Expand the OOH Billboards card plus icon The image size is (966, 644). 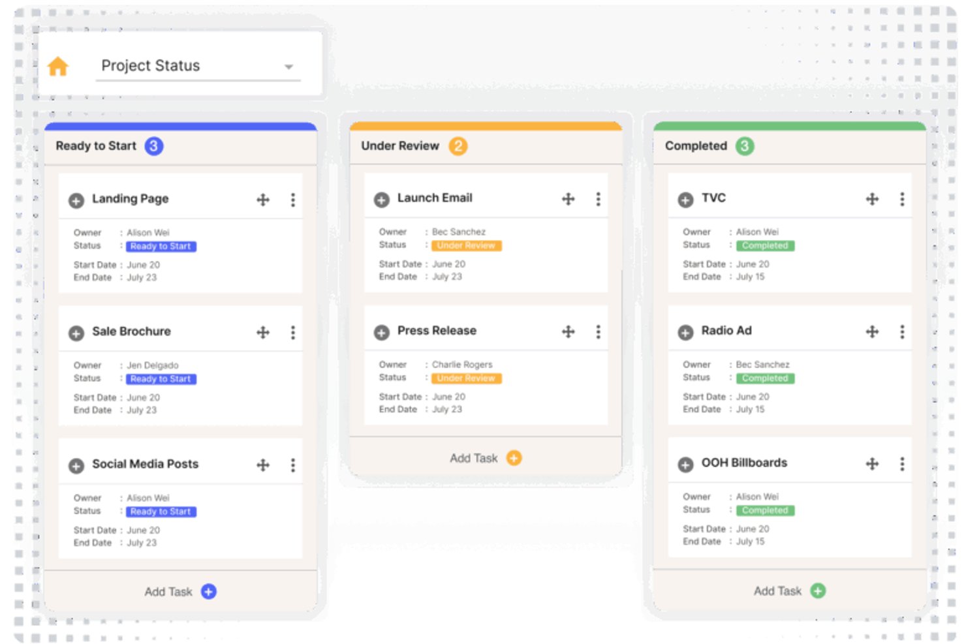(x=685, y=465)
